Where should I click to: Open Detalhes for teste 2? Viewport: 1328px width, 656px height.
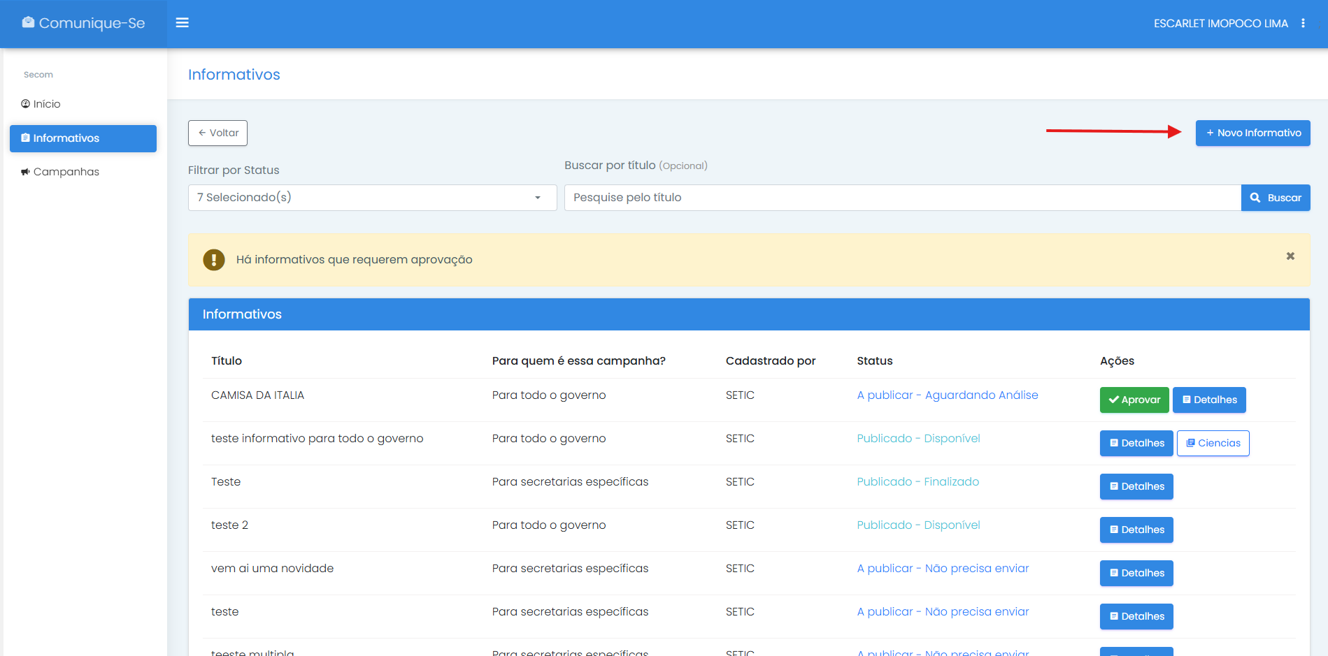point(1136,530)
